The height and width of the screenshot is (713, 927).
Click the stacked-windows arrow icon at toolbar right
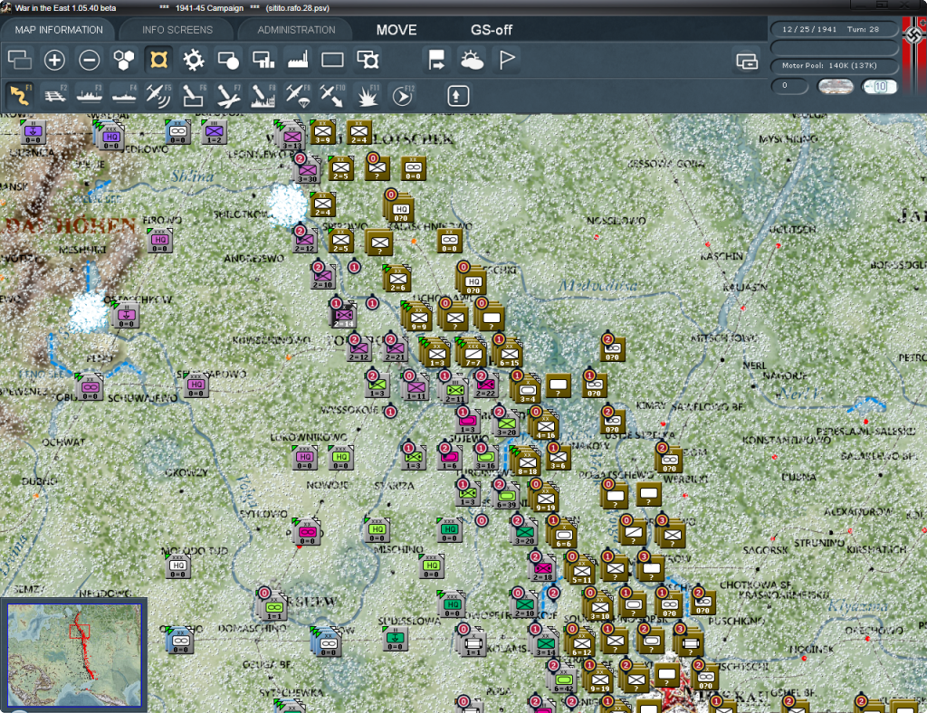pyautogui.click(x=747, y=61)
